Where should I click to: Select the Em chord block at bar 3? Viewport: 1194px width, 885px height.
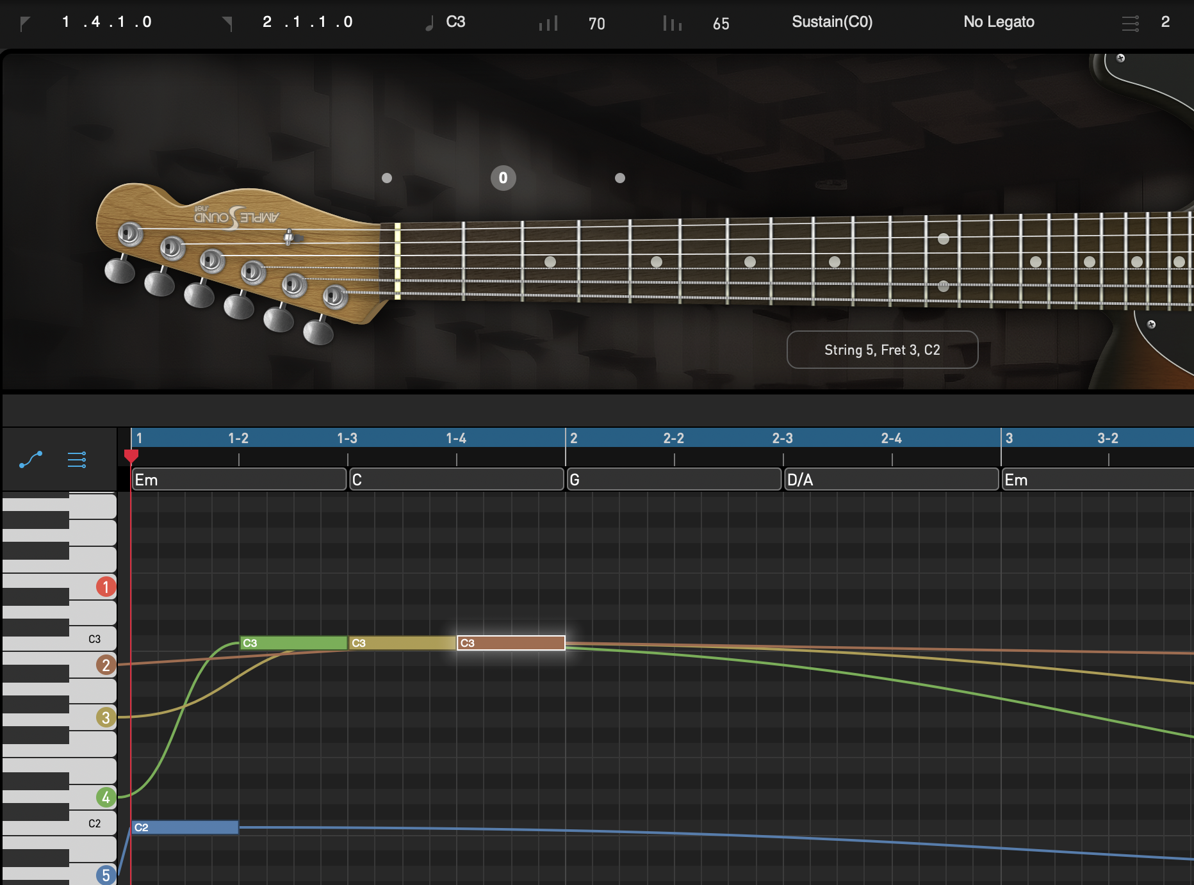click(x=1098, y=480)
